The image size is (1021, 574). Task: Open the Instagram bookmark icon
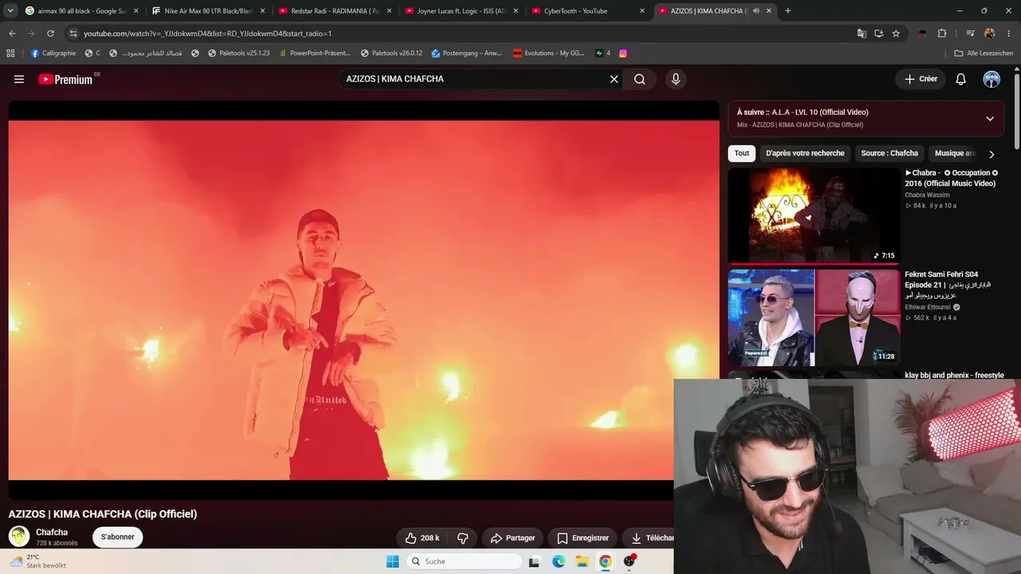pyautogui.click(x=623, y=53)
